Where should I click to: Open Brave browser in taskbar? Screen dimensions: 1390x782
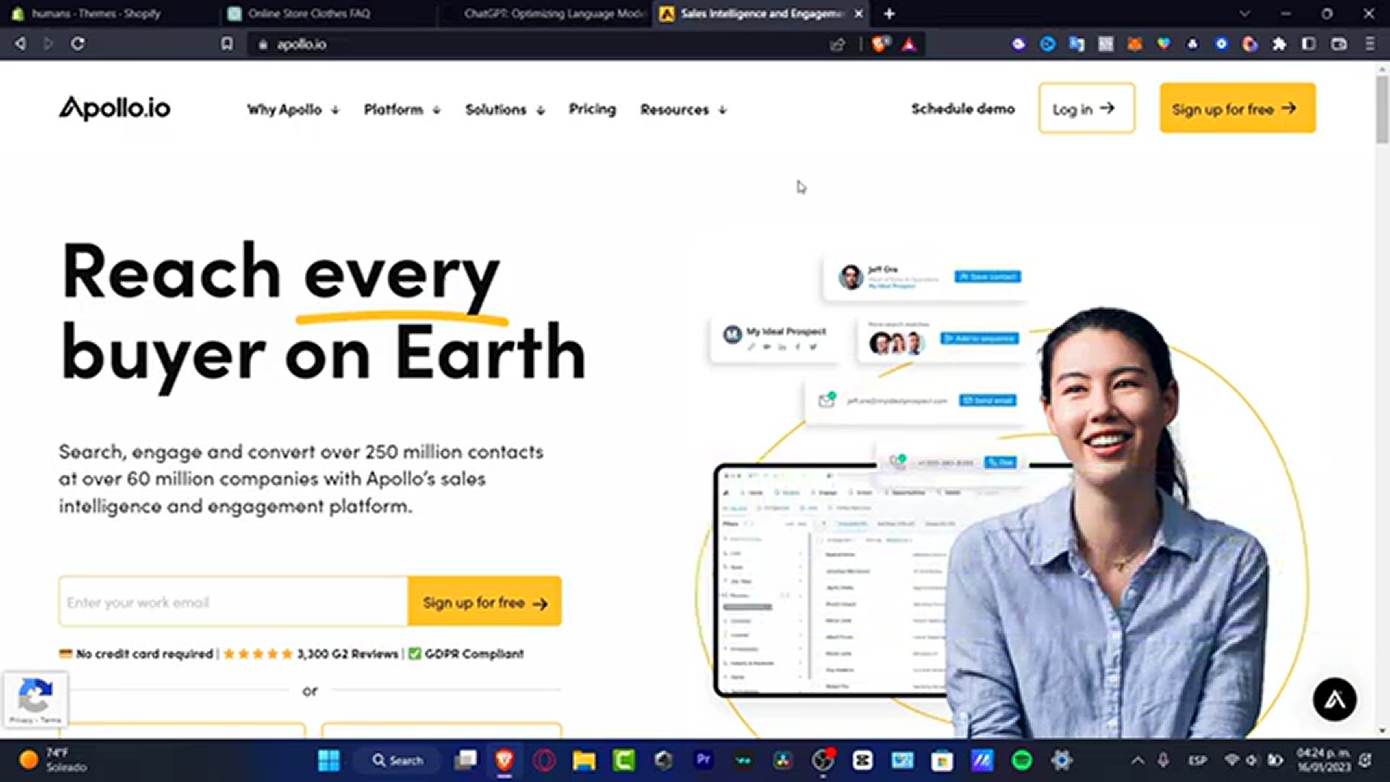pyautogui.click(x=505, y=760)
